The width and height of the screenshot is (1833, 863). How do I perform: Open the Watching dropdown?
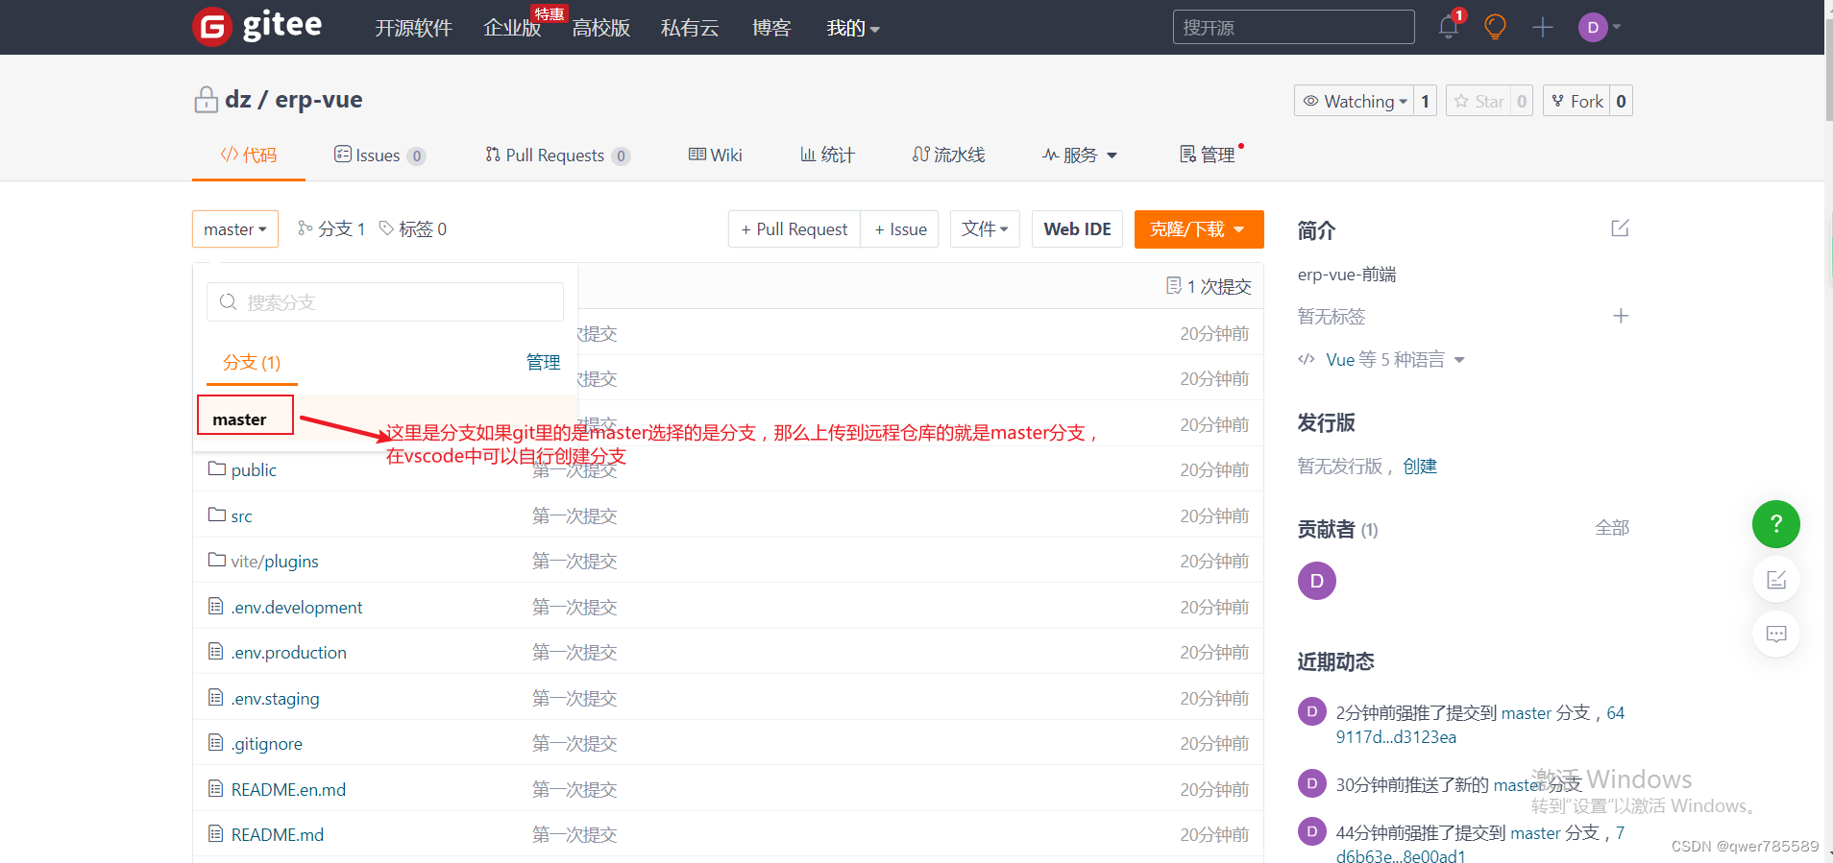click(1354, 101)
